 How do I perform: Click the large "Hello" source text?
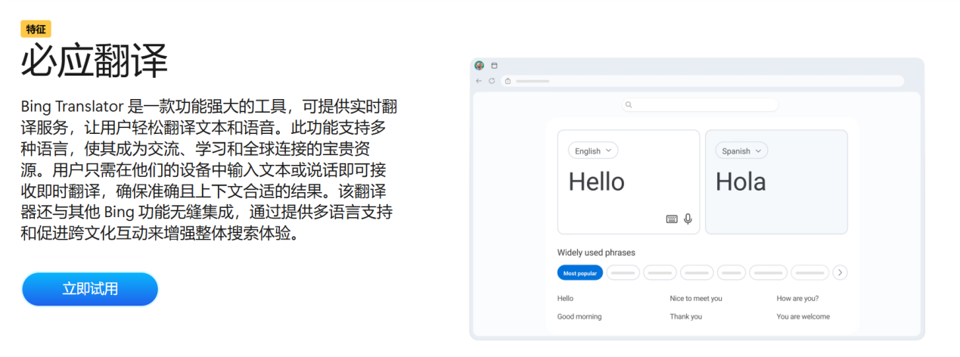coord(597,182)
